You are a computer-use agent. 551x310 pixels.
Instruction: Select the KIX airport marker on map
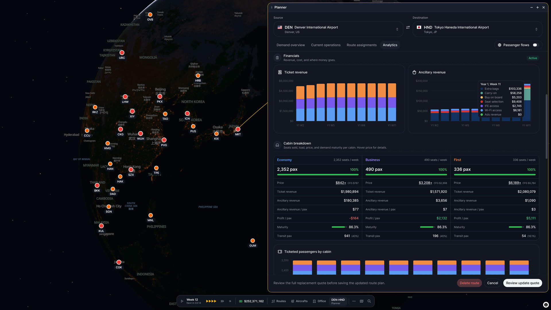216,134
